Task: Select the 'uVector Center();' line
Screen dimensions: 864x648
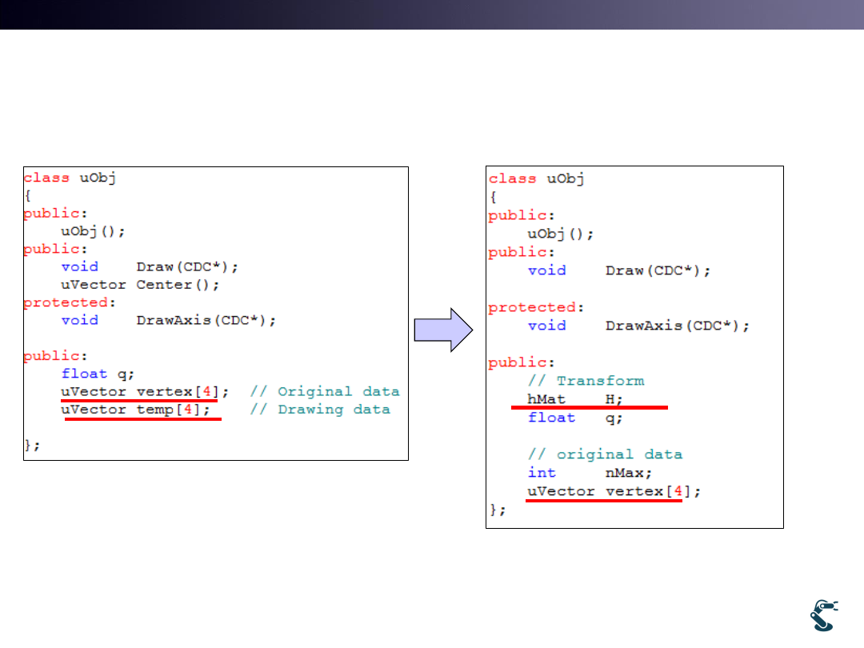Action: tap(140, 285)
